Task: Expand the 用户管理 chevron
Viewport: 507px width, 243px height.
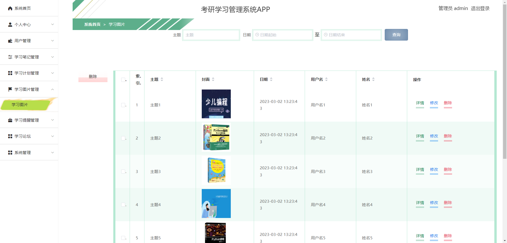Action: tap(53, 41)
